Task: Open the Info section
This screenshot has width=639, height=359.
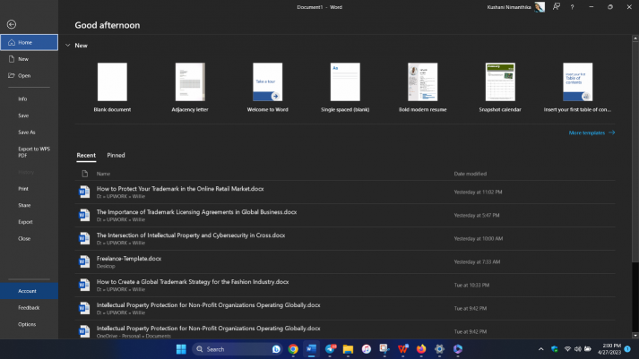Action: click(x=29, y=98)
